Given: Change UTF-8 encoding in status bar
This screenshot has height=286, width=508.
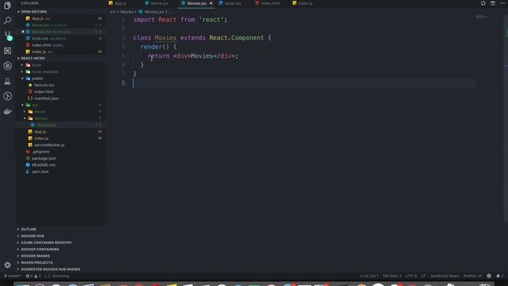Looking at the screenshot, I should [x=411, y=276].
